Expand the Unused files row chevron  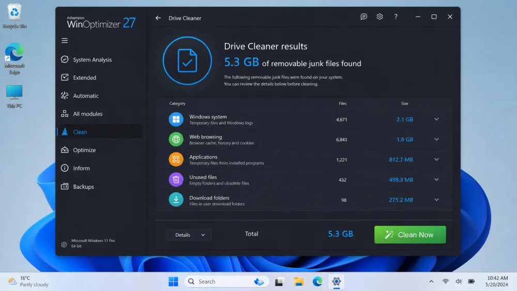(436, 179)
